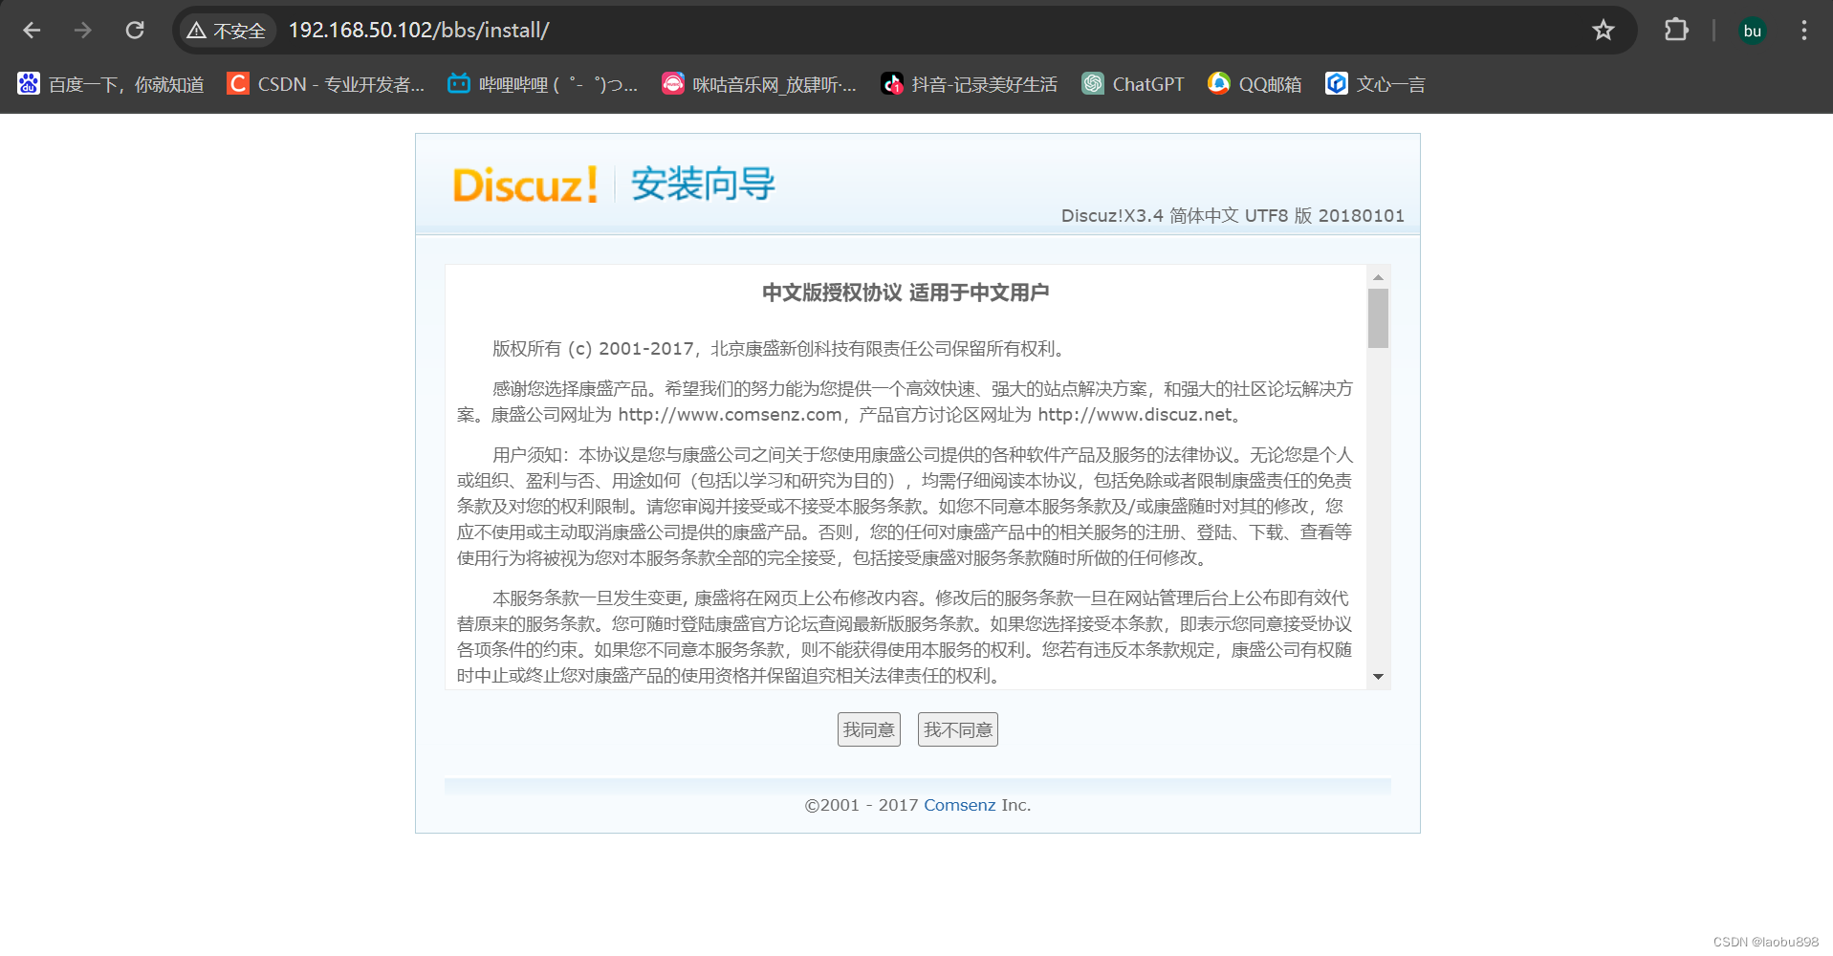1833x956 pixels.
Task: Click the 版权所有 (c) 2001-2017 copyright line
Action: 779,349
